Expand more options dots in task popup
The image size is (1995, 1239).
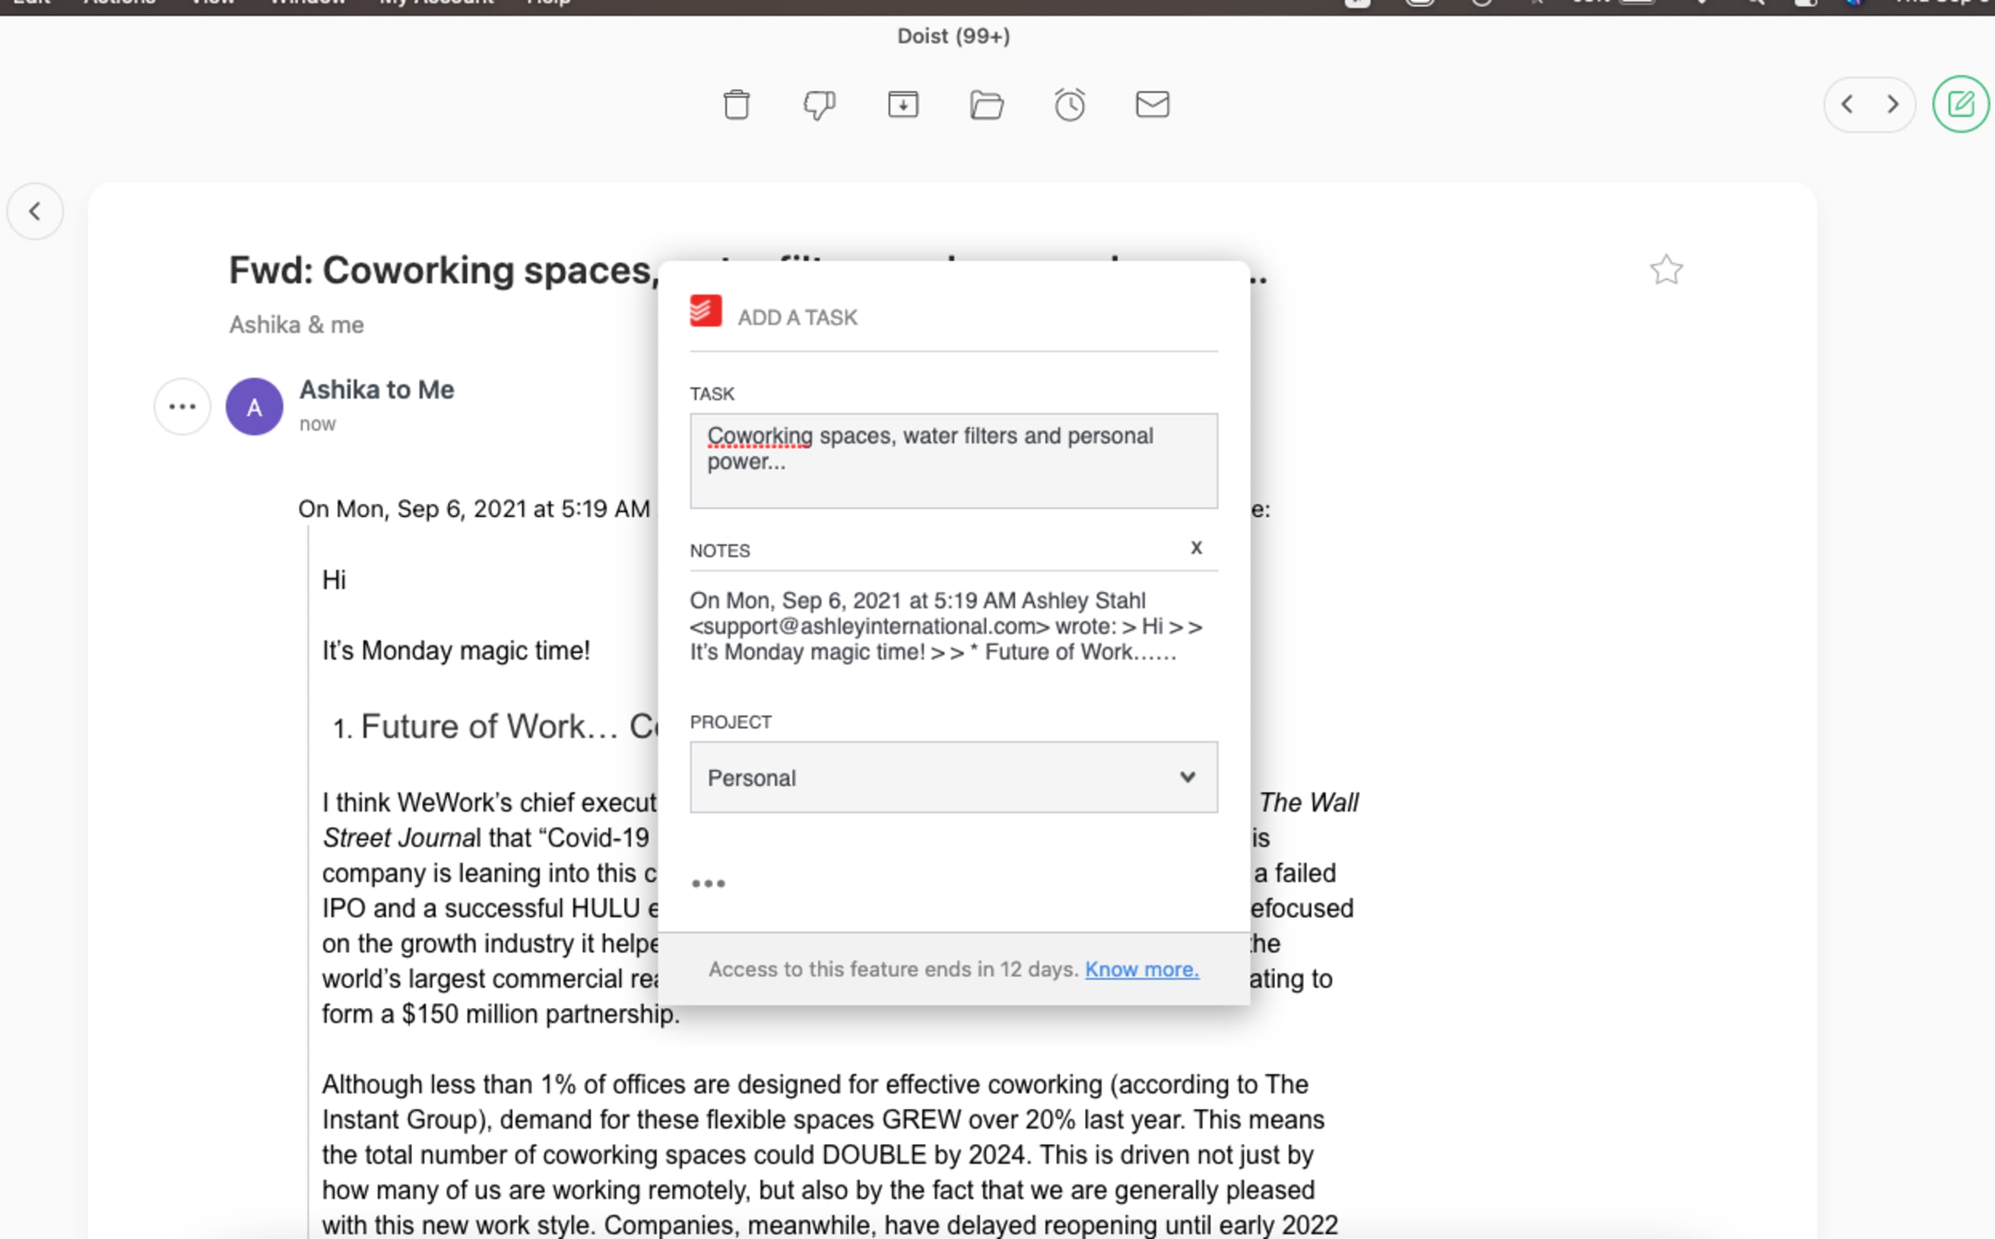click(x=708, y=883)
